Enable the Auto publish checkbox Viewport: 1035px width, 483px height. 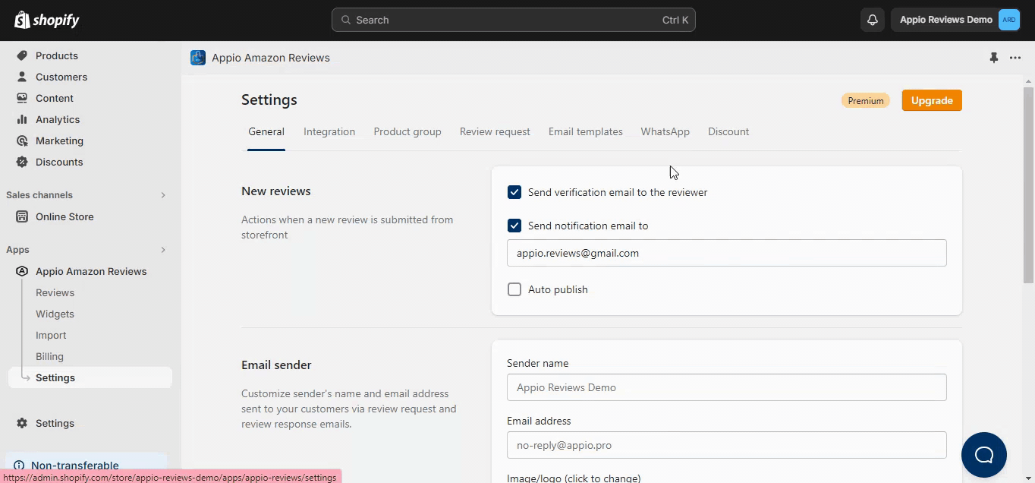[x=514, y=289]
